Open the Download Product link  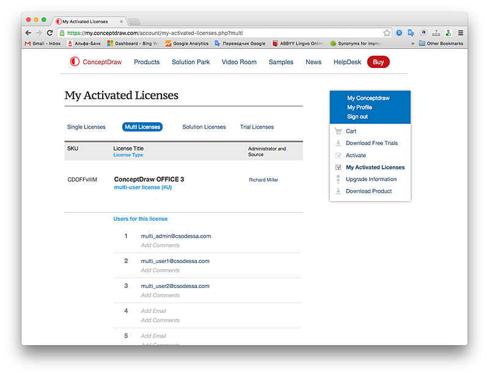click(x=369, y=191)
